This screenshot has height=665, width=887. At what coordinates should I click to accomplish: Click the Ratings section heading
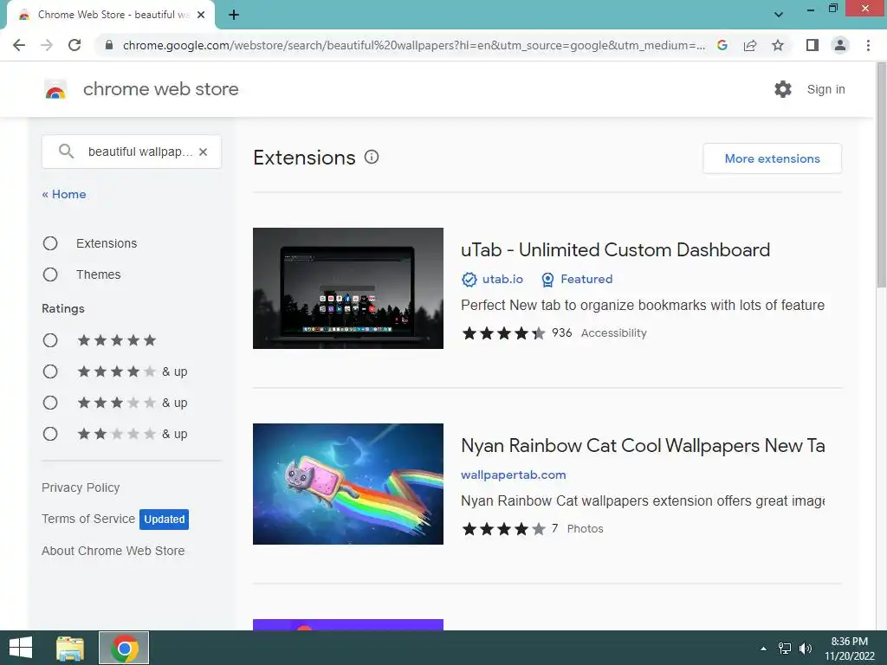62,308
